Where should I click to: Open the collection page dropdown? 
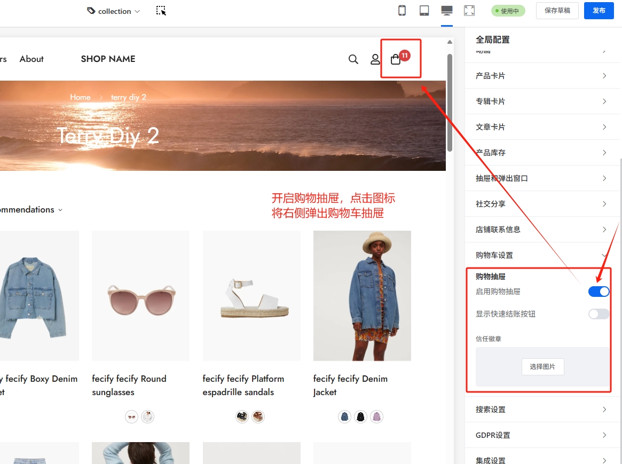click(114, 11)
